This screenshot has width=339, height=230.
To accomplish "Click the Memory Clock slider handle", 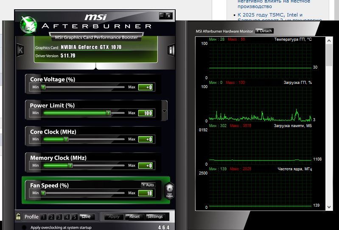I will (70, 166).
